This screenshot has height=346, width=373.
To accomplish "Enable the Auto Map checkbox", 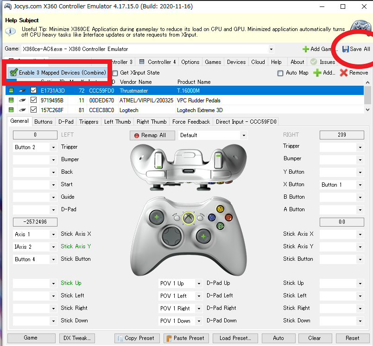I will click(280, 73).
